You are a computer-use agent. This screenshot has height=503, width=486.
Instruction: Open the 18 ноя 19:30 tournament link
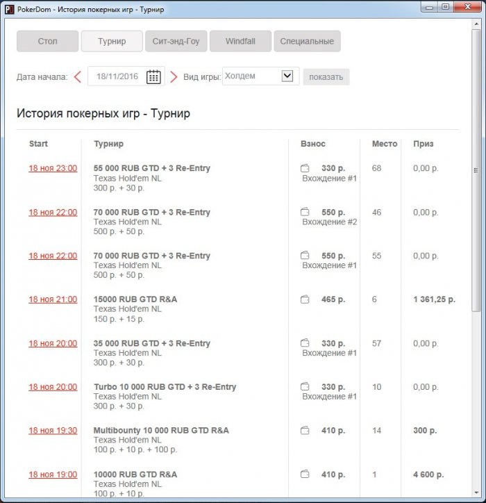(53, 431)
